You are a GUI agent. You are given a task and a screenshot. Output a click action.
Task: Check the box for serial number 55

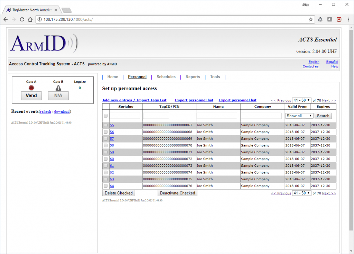(x=106, y=125)
